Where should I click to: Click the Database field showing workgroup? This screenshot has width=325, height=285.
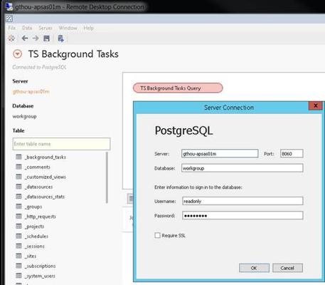[243, 168]
